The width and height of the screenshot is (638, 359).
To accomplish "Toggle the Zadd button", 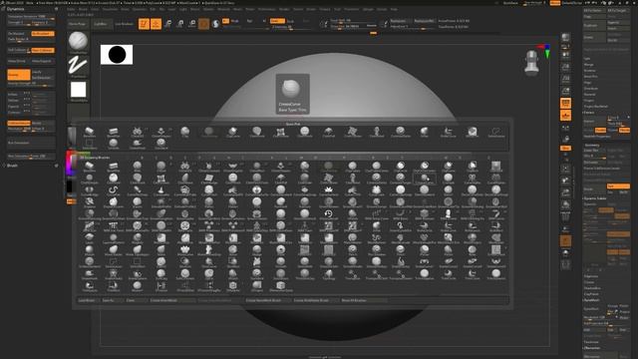I will click(x=277, y=21).
